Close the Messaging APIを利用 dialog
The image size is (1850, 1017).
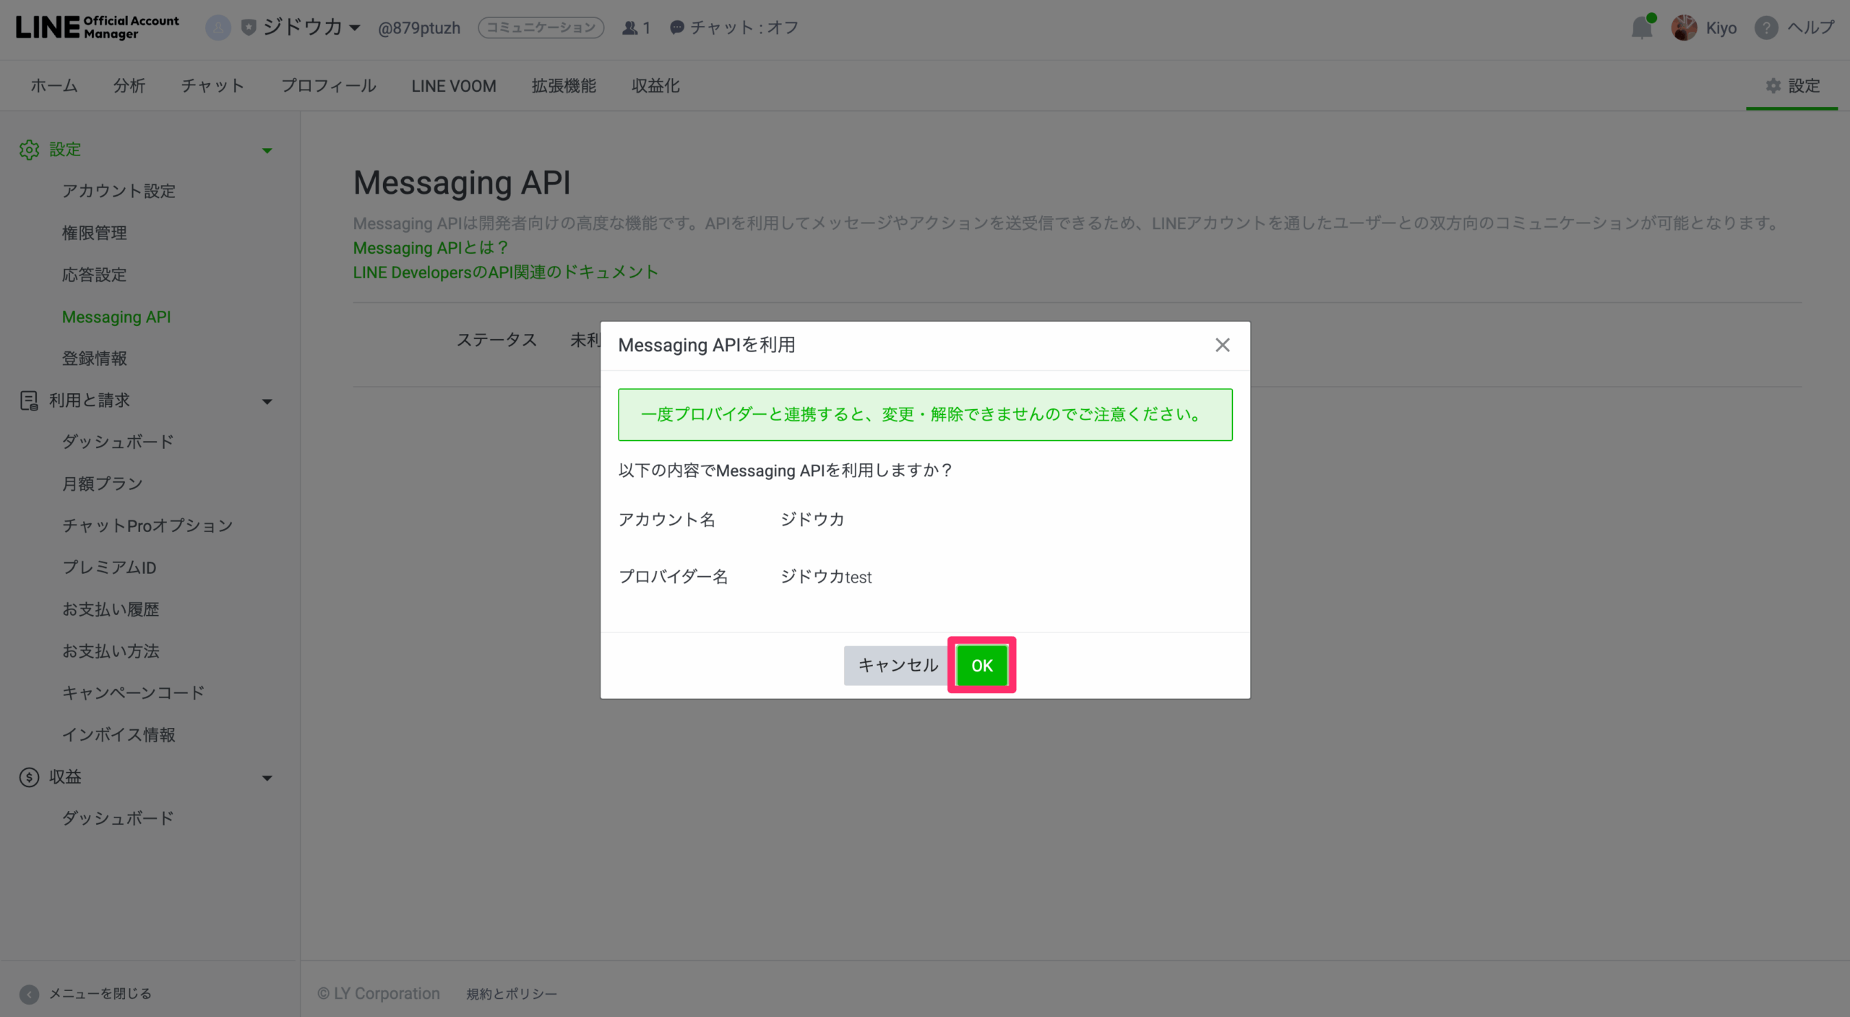tap(1222, 345)
